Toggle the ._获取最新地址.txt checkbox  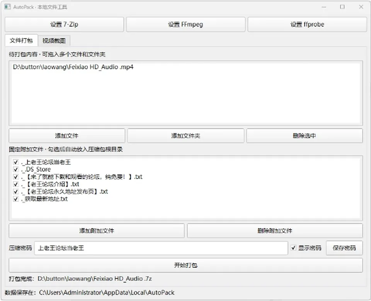click(x=15, y=199)
